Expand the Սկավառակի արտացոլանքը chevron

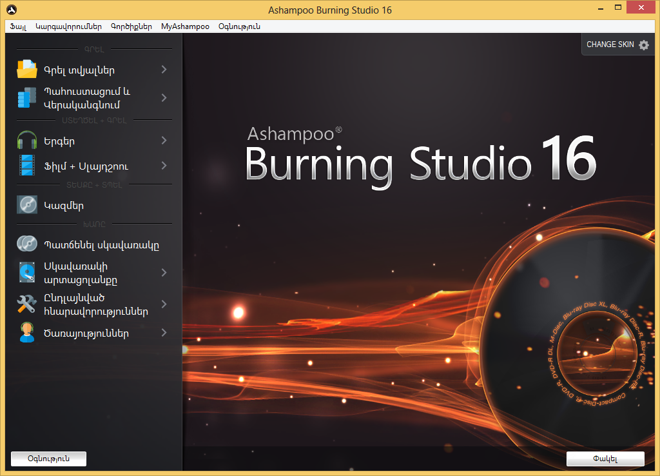[164, 273]
